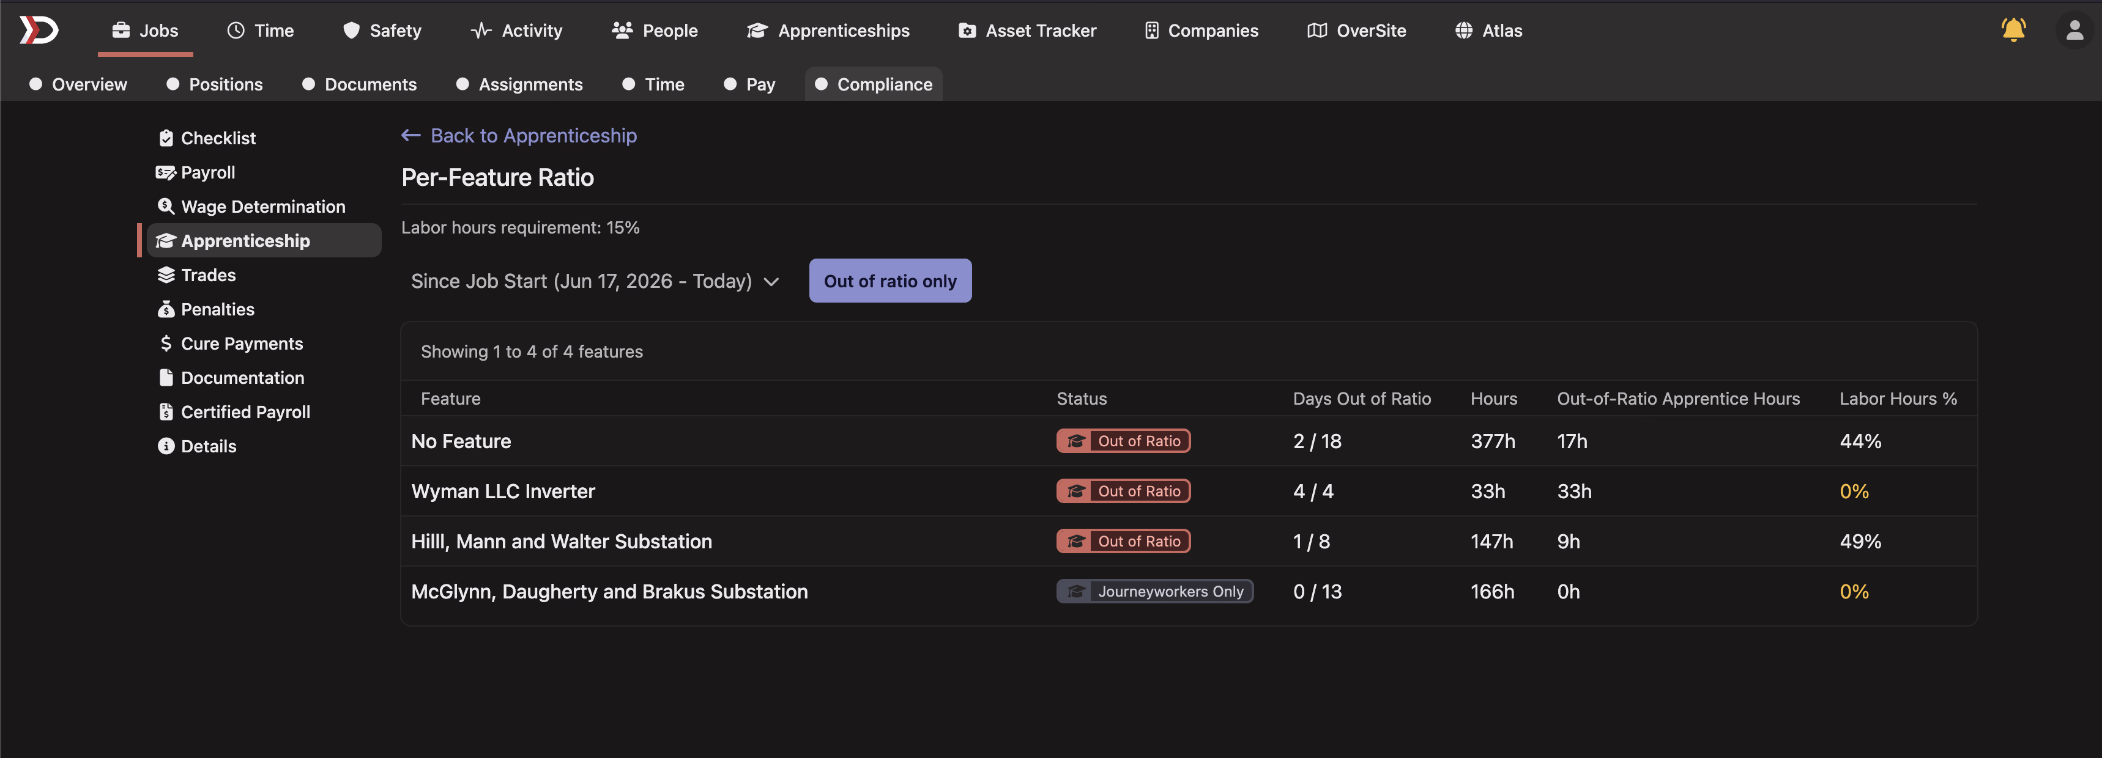Viewport: 2102px width, 758px height.
Task: Open Wage Determination in the sidebar
Action: pos(263,206)
